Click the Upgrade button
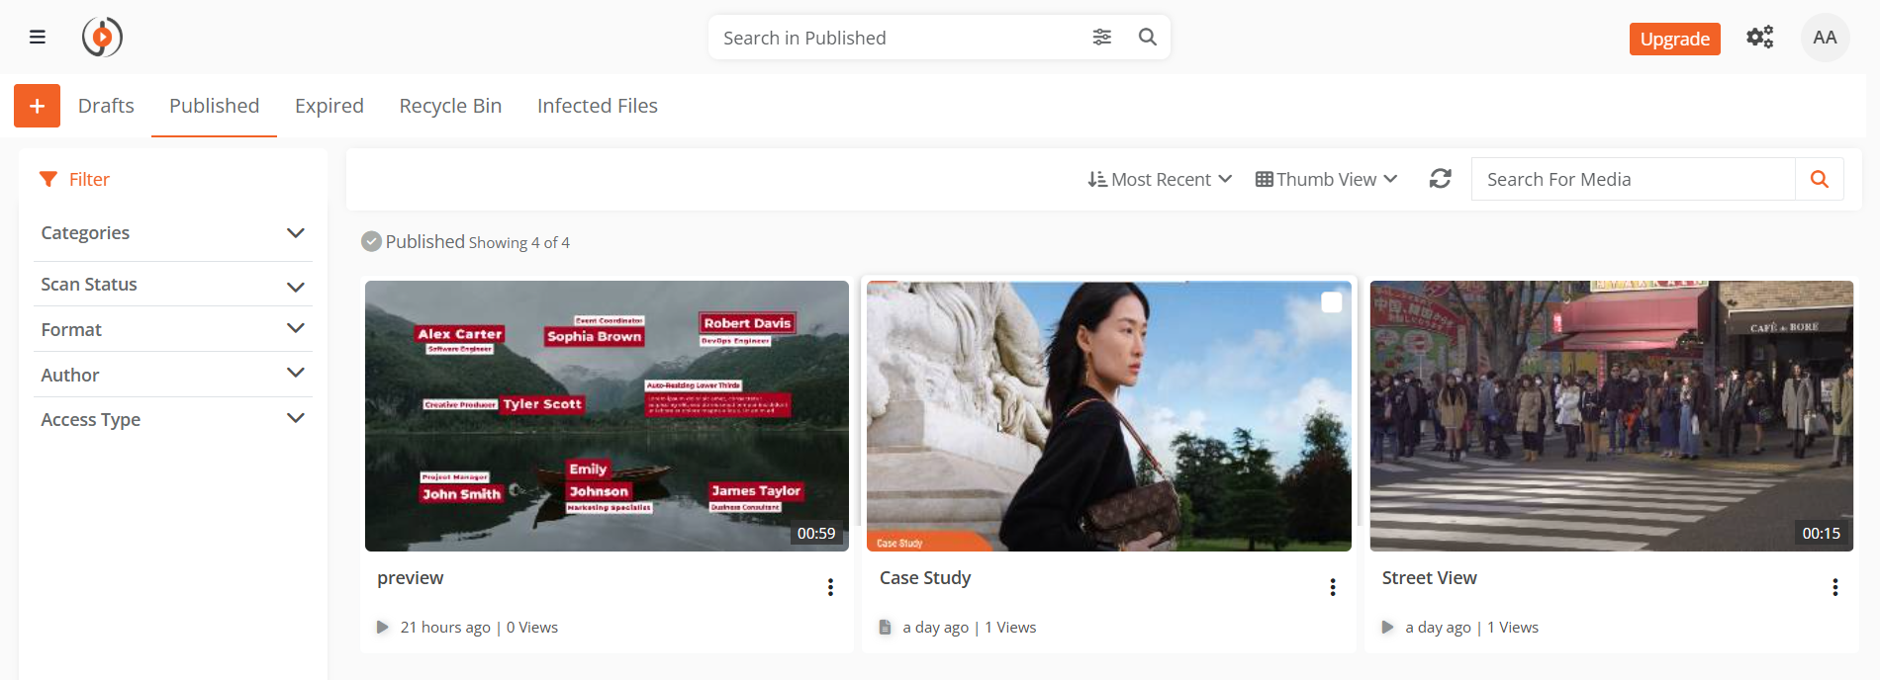The height and width of the screenshot is (680, 1880). click(1674, 39)
